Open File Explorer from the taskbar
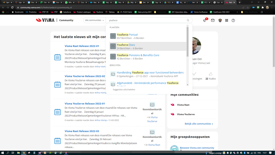This screenshot has width=275, height=155. point(18,153)
